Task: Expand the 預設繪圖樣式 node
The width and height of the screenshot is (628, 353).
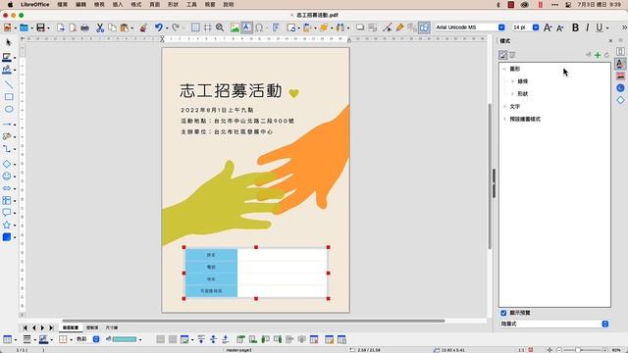Action: point(504,119)
